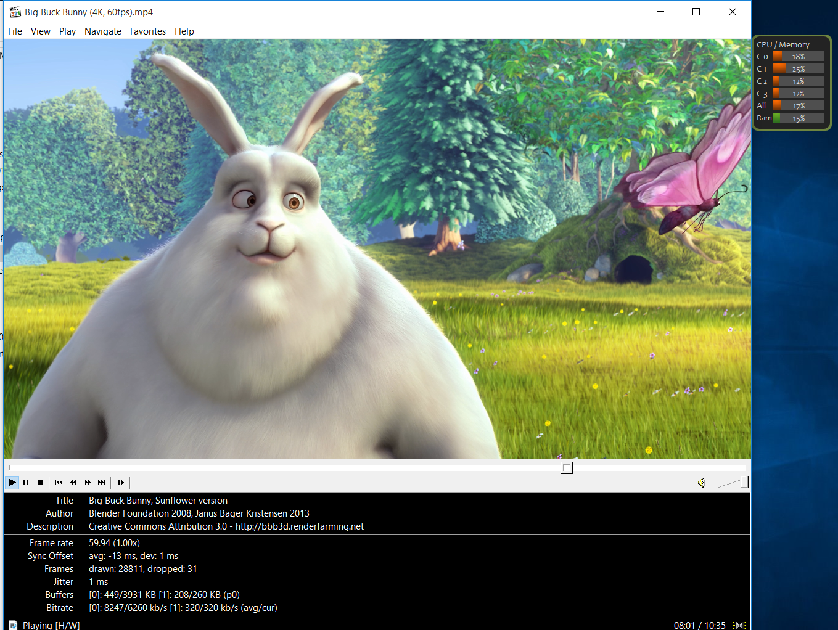Advance one frame with the frame-step button
Viewport: 838px width, 630px height.
(121, 482)
